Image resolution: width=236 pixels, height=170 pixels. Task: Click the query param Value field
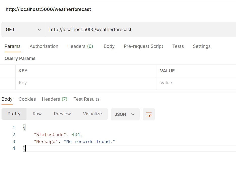coord(197,83)
